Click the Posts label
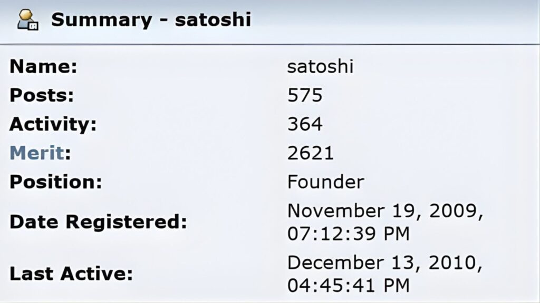The image size is (540, 303). [42, 96]
